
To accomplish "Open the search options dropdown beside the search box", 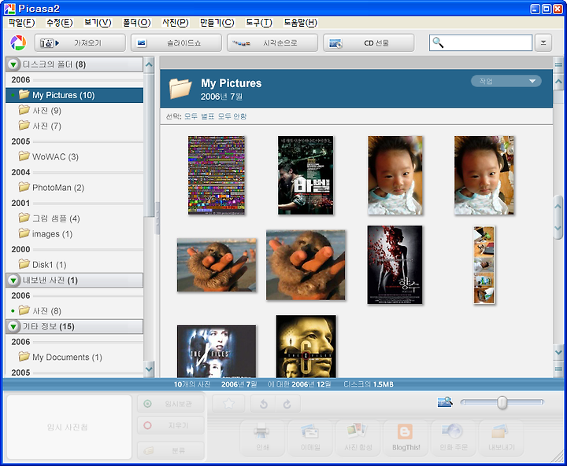I will pyautogui.click(x=543, y=42).
